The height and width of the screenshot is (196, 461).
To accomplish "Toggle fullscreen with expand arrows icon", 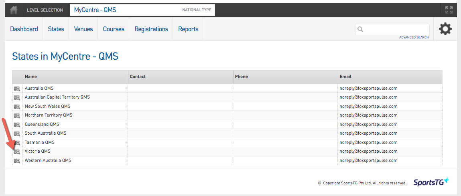I will point(449,10).
